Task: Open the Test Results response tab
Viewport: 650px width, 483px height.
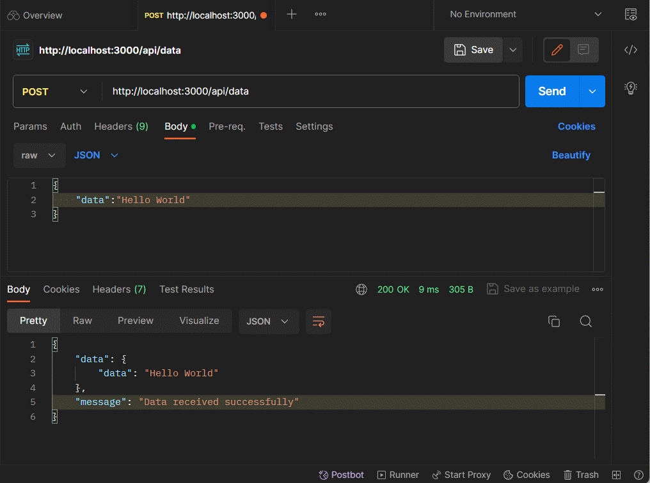Action: (186, 289)
